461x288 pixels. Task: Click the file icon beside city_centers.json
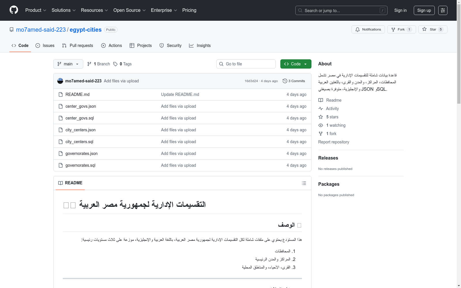click(61, 130)
